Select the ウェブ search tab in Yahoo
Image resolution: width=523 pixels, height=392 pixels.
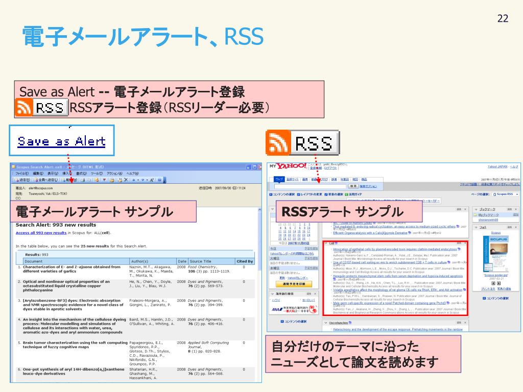279,179
